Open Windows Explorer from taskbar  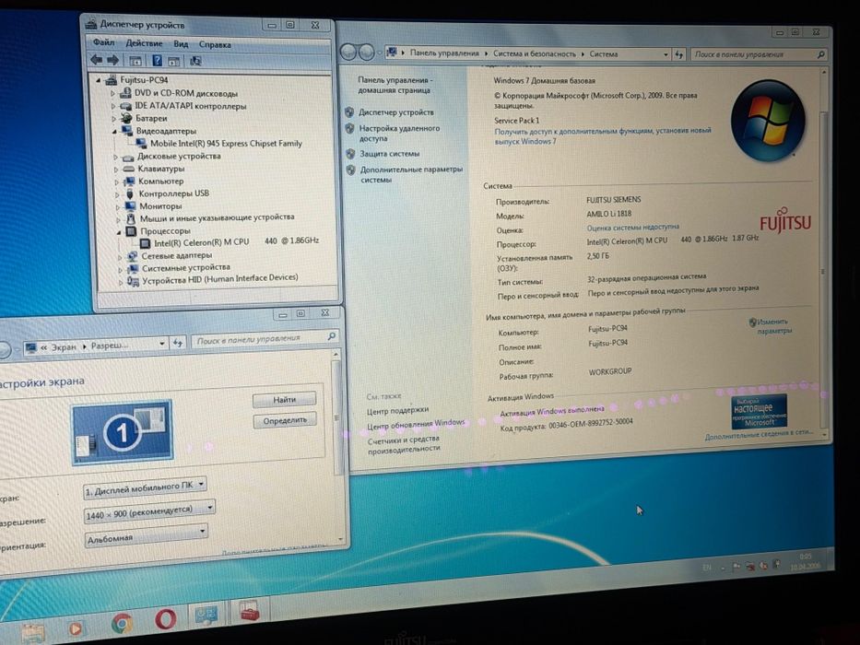coord(33,632)
